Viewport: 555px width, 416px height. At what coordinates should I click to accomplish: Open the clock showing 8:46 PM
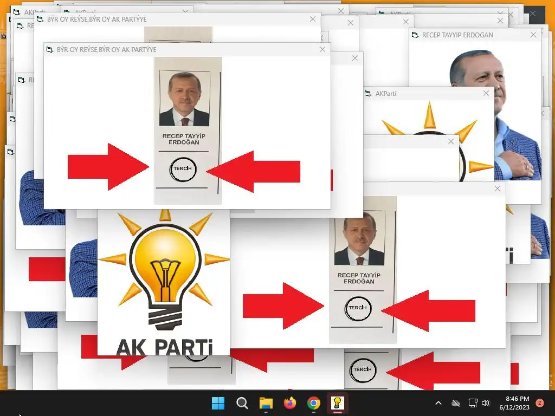pyautogui.click(x=514, y=403)
